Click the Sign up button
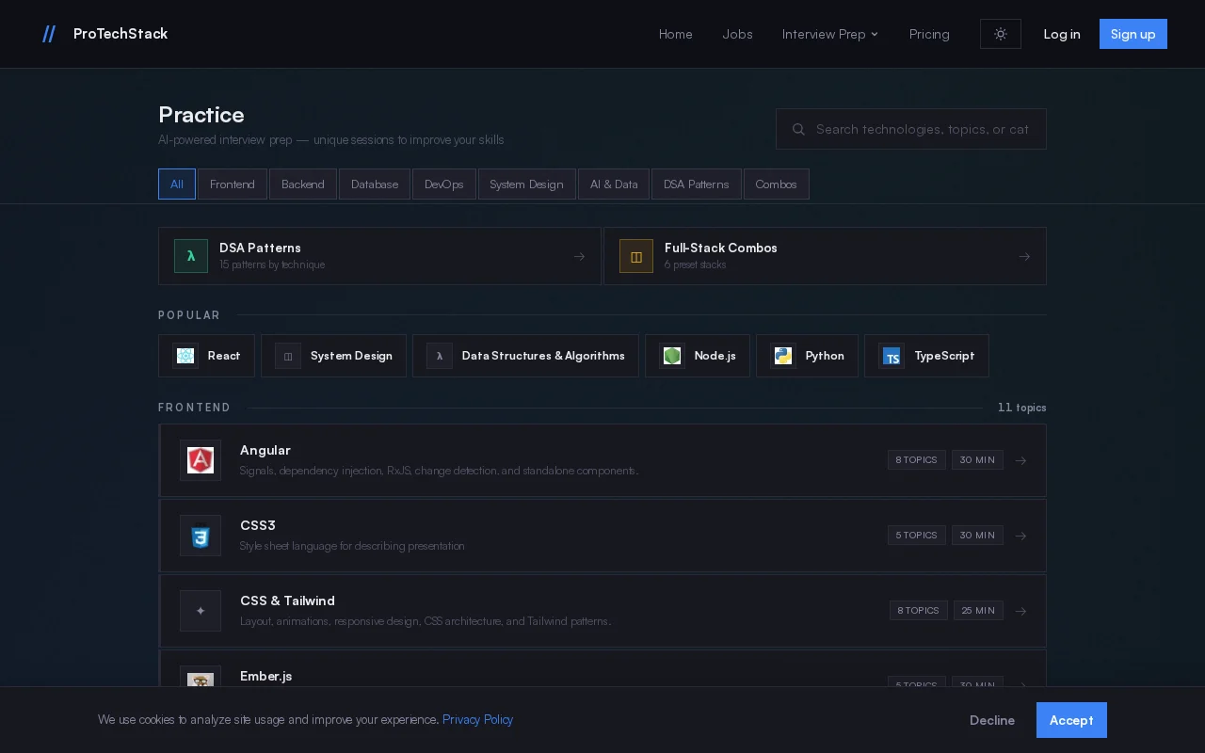Viewport: 1205px width, 753px height. 1133,34
